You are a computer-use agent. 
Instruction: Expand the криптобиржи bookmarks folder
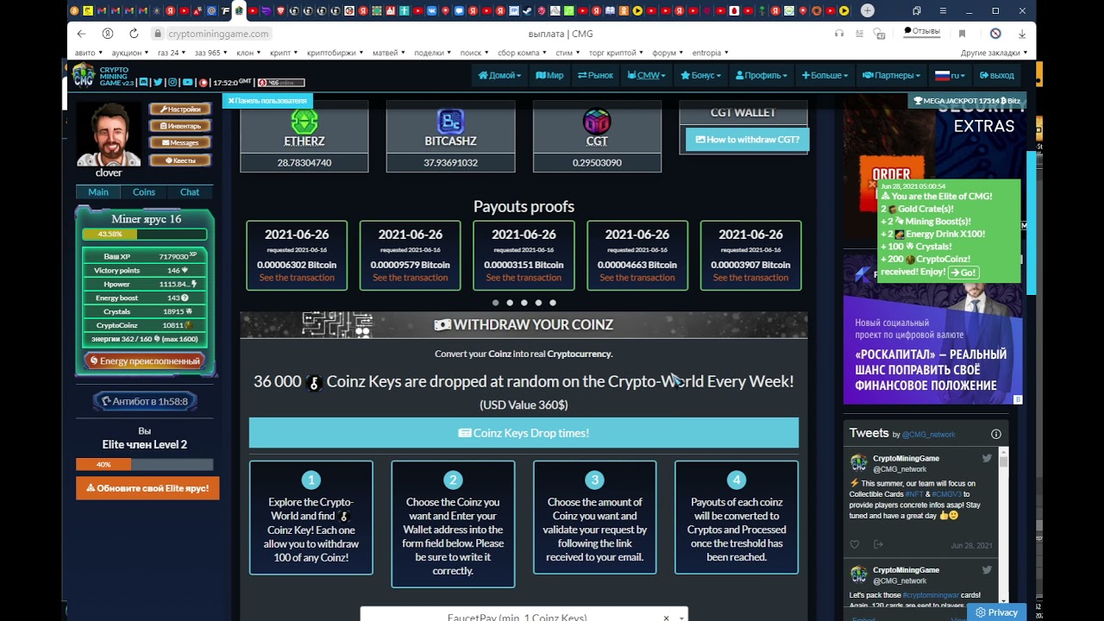tap(335, 53)
